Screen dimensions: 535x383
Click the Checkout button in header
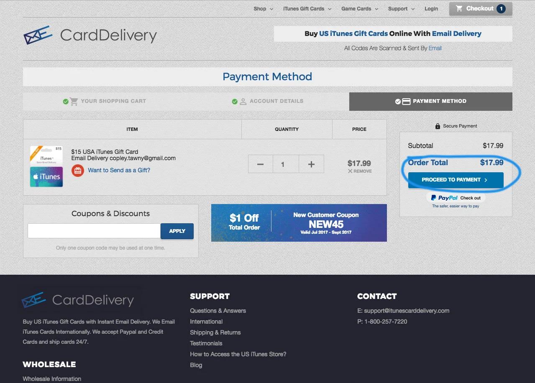coord(481,9)
